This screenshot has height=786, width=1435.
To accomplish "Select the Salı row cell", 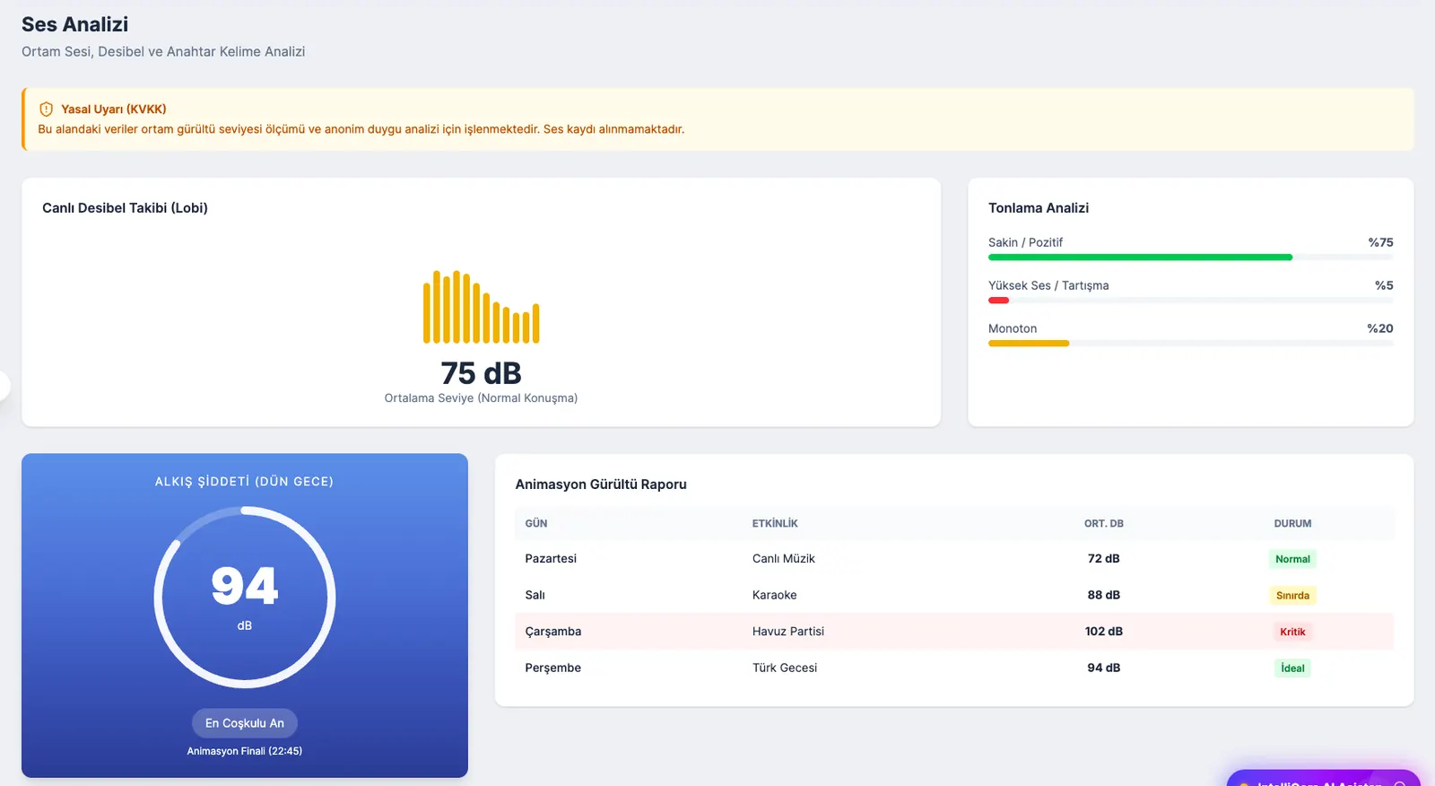I will tap(535, 596).
